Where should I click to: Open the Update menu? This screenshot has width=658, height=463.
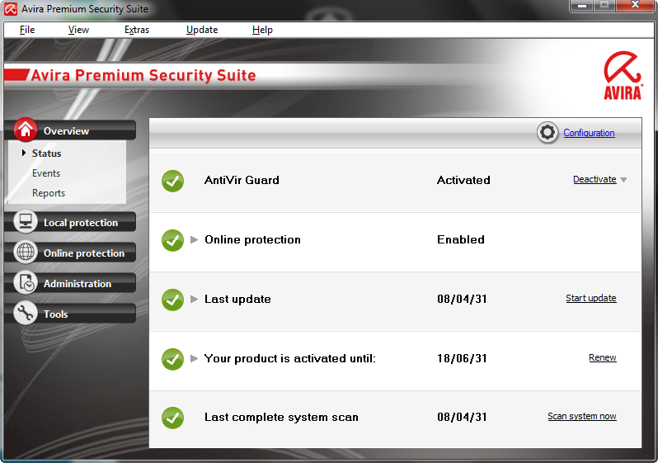(202, 30)
